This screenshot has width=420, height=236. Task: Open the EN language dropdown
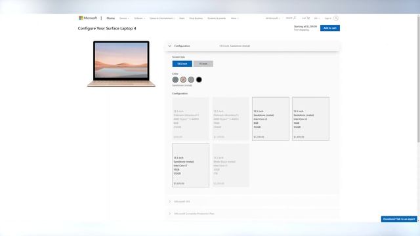(317, 18)
